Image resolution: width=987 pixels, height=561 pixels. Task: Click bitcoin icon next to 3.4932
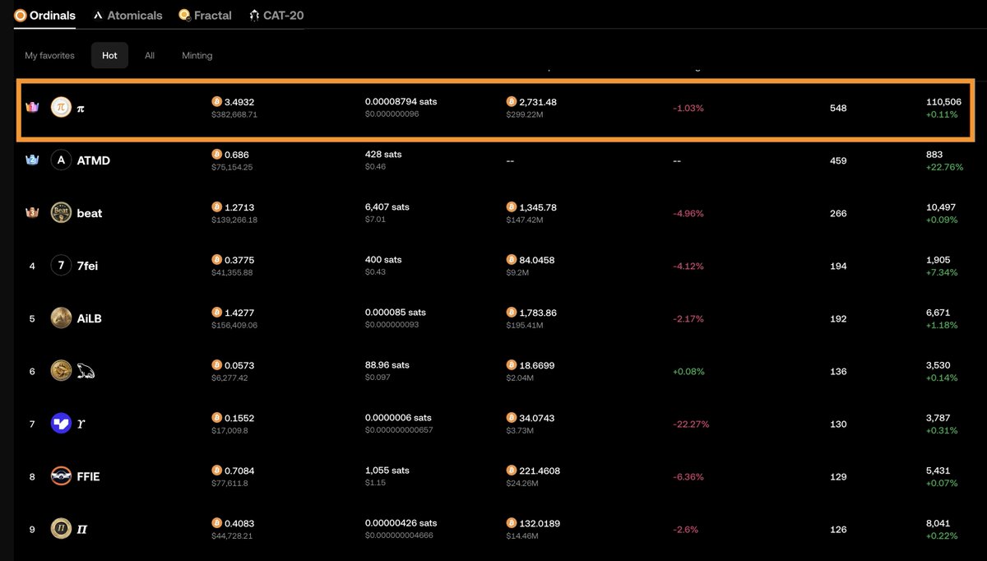(x=217, y=102)
